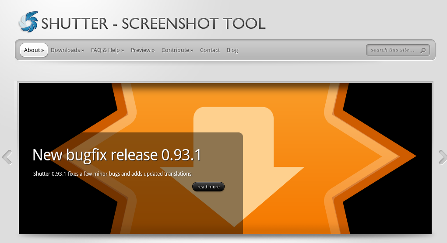Click 'Shutter 0.93.1 fixes a few minor bugs' text

[x=113, y=174]
